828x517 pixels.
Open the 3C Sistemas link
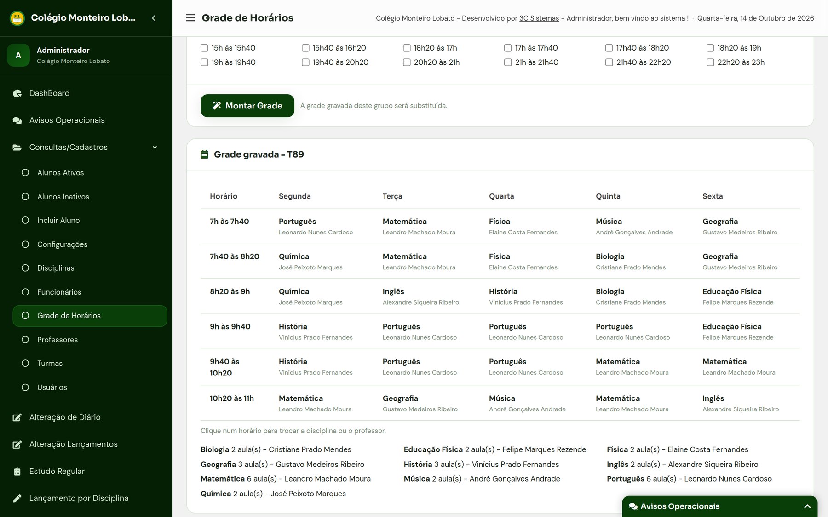click(x=539, y=18)
